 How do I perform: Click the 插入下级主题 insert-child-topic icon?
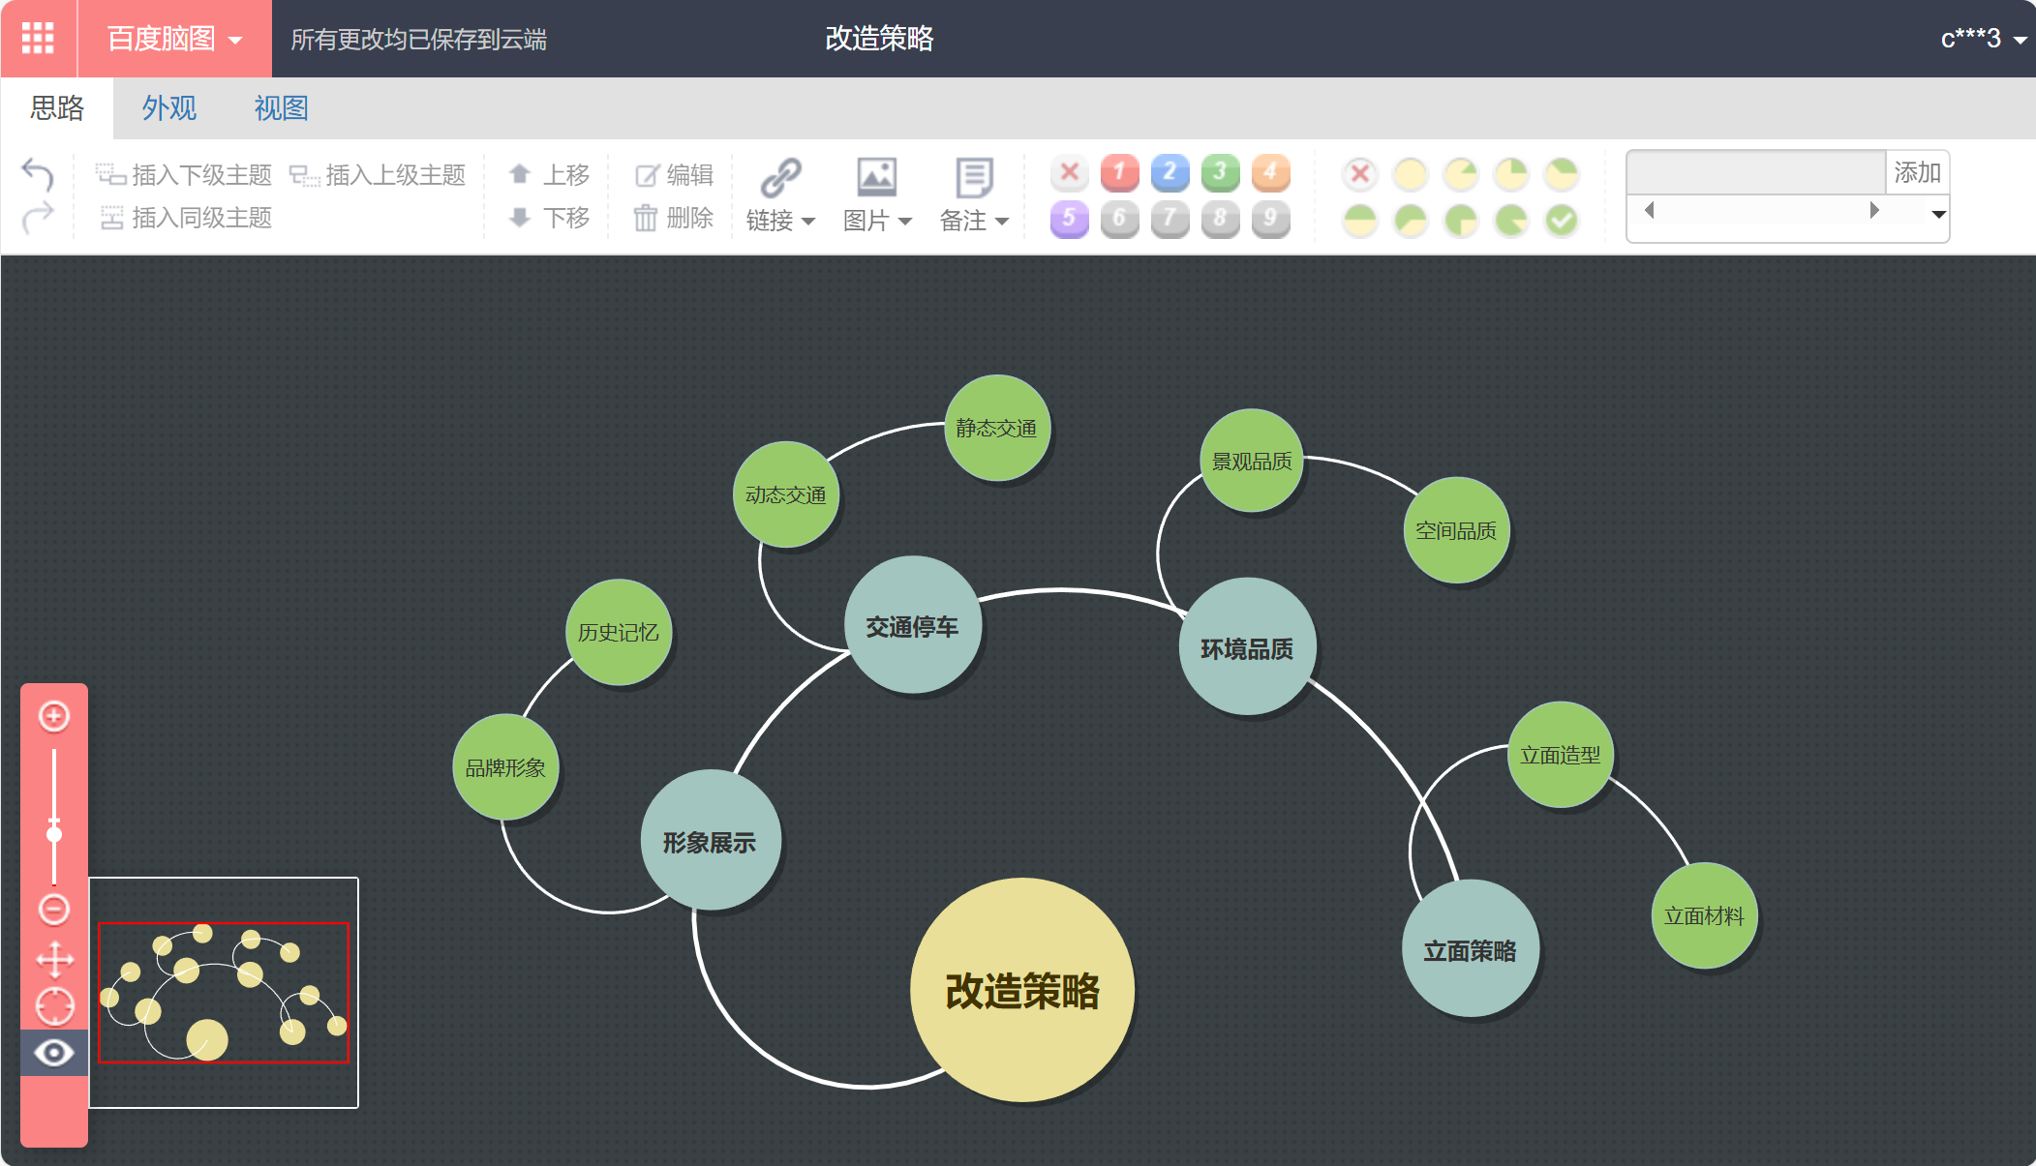[110, 174]
